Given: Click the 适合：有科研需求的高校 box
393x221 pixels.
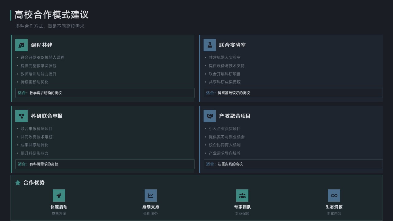Looking at the screenshot, I should click(x=105, y=164).
